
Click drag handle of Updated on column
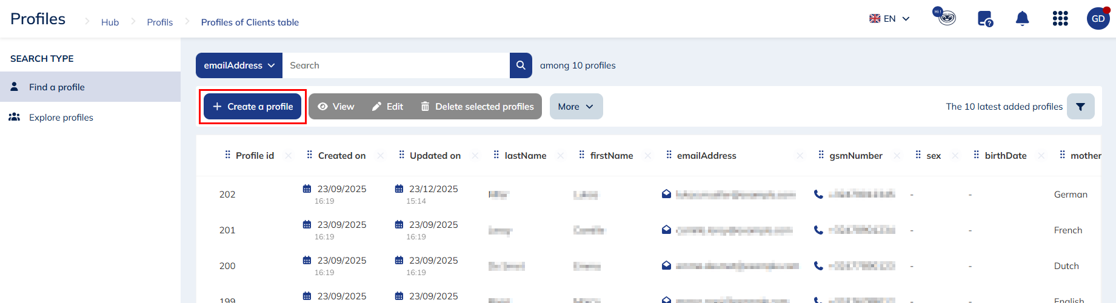[401, 155]
